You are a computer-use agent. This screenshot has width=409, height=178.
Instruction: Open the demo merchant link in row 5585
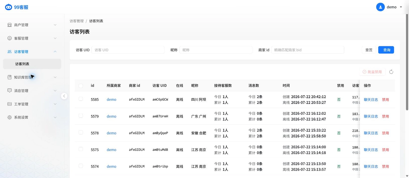[111, 99]
